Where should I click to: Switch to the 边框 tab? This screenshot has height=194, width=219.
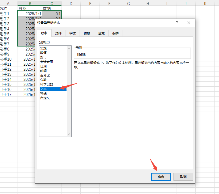[87, 33]
